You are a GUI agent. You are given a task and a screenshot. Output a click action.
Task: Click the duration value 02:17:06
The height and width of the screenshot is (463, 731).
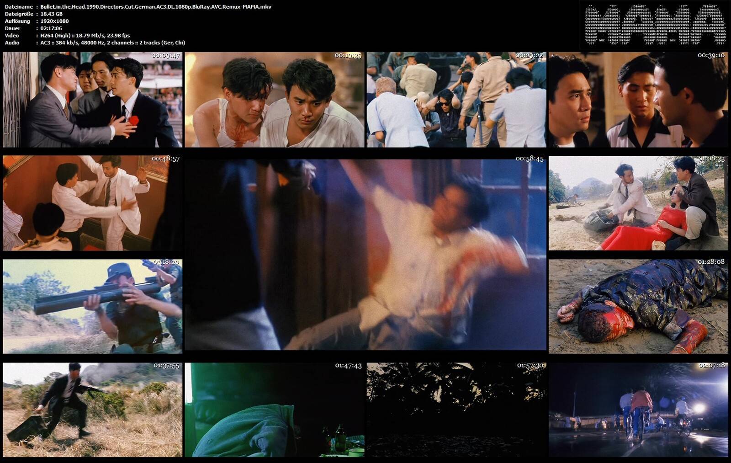click(x=51, y=28)
